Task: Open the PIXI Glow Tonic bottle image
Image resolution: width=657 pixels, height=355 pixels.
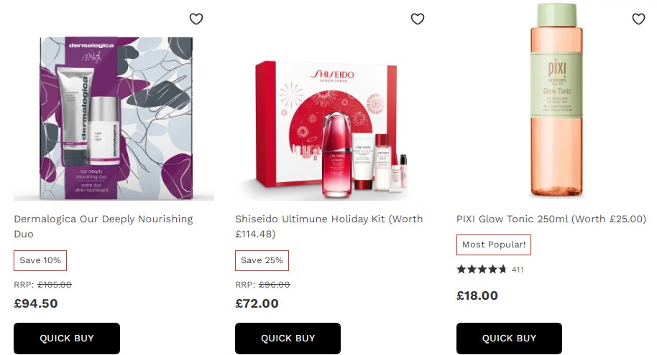Action: [556, 100]
